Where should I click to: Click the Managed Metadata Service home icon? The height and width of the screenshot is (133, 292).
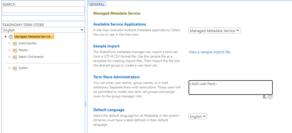pyautogui.click(x=11, y=37)
